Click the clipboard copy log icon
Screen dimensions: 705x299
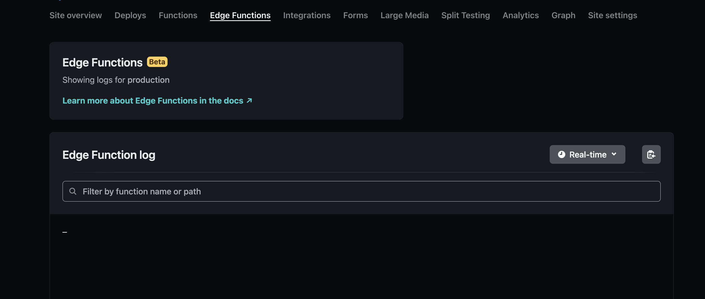pos(651,154)
